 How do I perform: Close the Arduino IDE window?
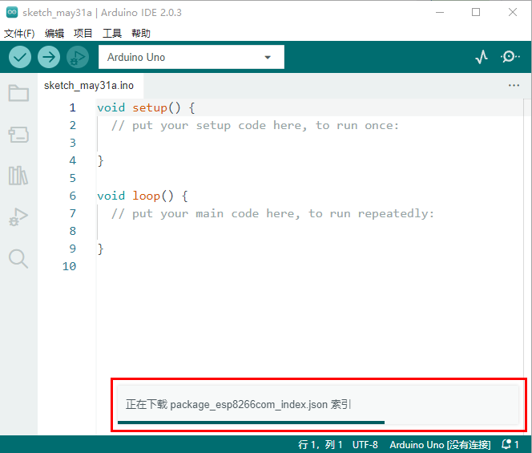click(513, 13)
